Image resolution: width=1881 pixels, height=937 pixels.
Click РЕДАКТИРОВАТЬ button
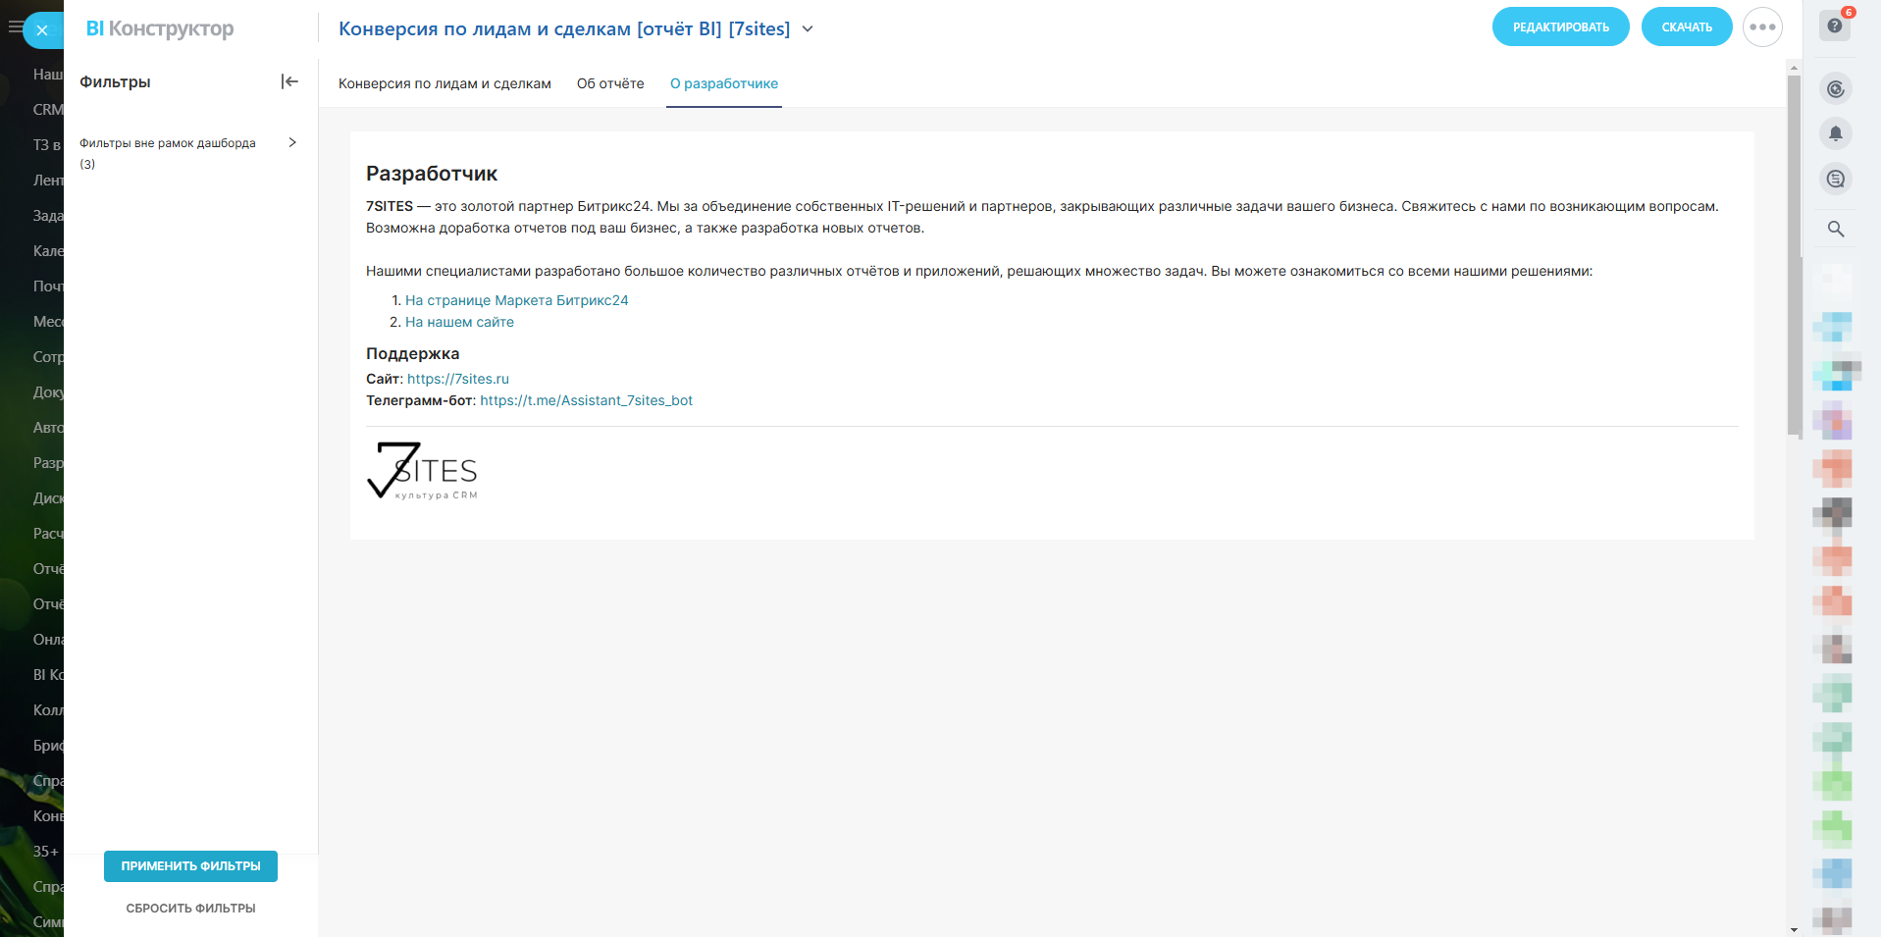pos(1560,27)
